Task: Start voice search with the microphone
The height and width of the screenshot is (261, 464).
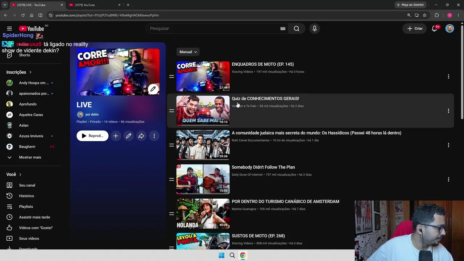Action: pyautogui.click(x=315, y=29)
